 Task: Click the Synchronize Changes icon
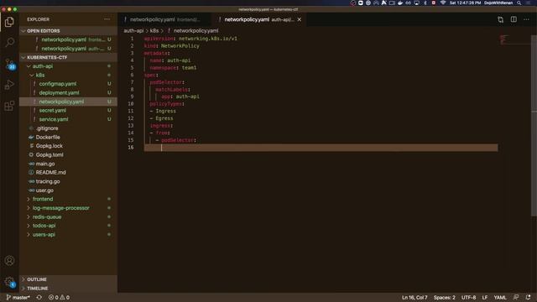coord(39,297)
